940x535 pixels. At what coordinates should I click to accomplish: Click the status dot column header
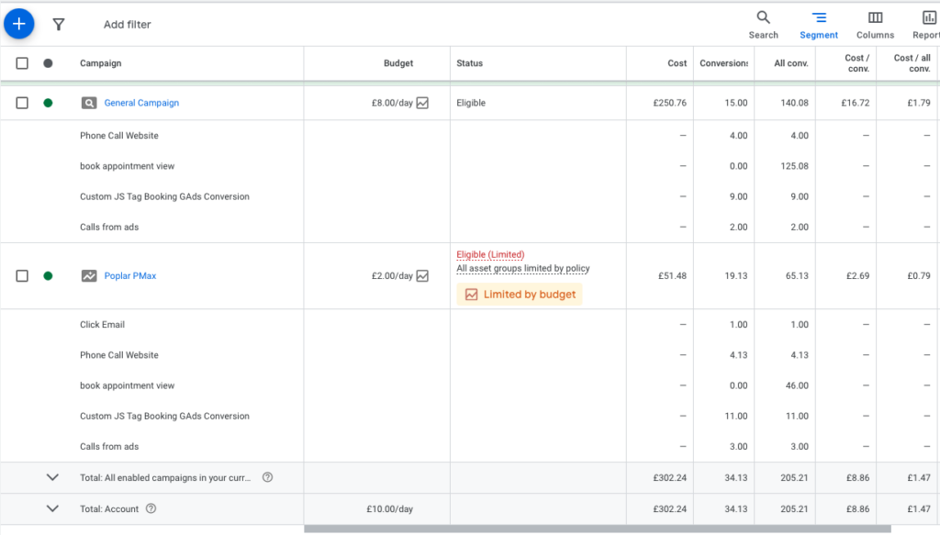coord(48,63)
